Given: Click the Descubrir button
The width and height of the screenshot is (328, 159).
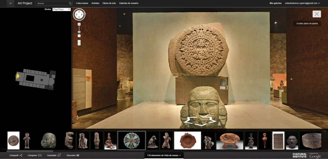Looking at the screenshot, I should tap(73, 155).
